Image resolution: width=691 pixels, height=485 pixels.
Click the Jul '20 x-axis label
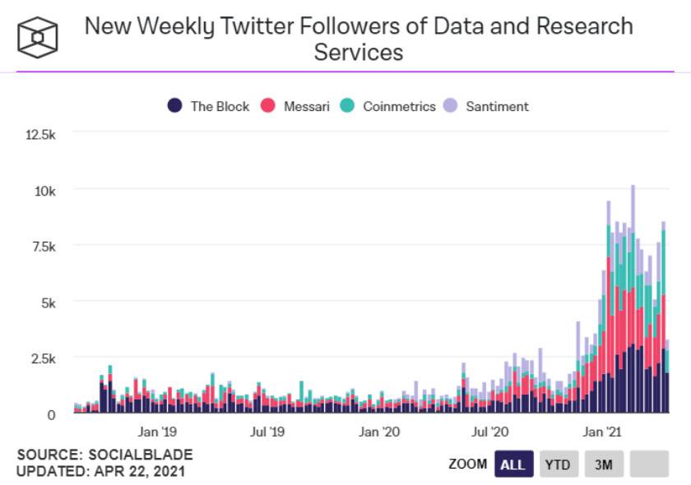point(491,431)
